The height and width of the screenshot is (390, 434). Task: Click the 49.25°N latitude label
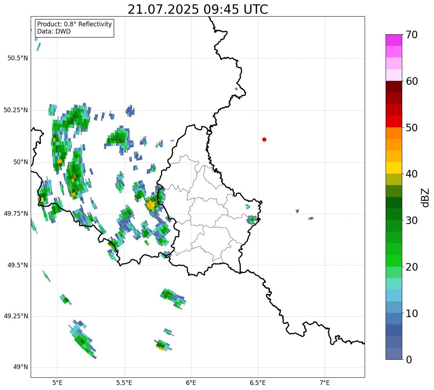[16, 316]
